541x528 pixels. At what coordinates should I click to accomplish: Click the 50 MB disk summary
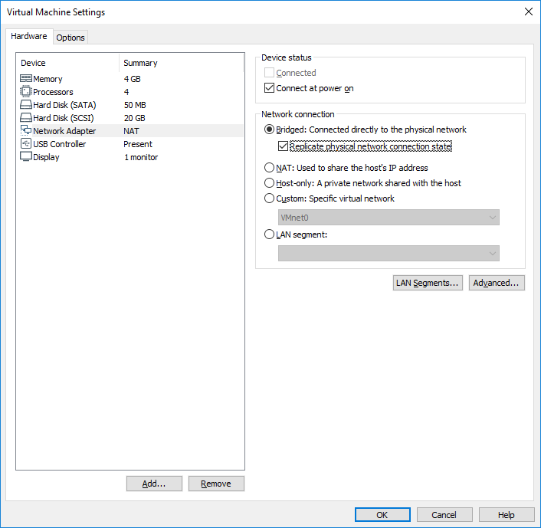(x=135, y=105)
